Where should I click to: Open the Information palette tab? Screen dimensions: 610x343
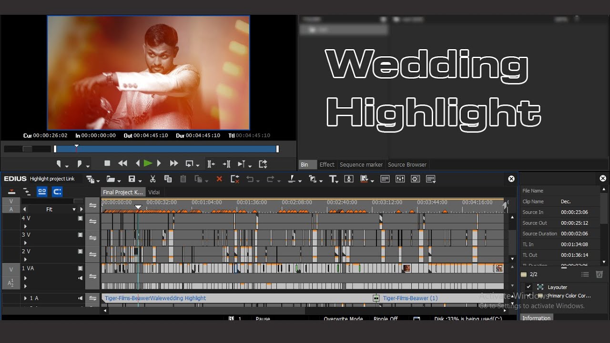point(536,318)
